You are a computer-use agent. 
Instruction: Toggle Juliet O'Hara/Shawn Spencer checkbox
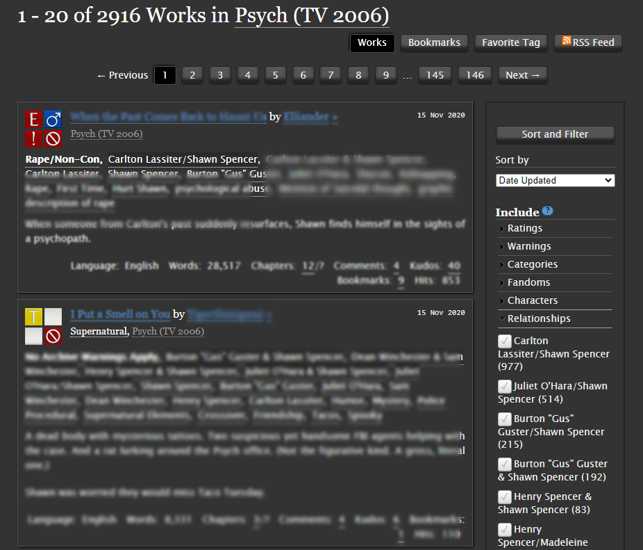coord(505,387)
